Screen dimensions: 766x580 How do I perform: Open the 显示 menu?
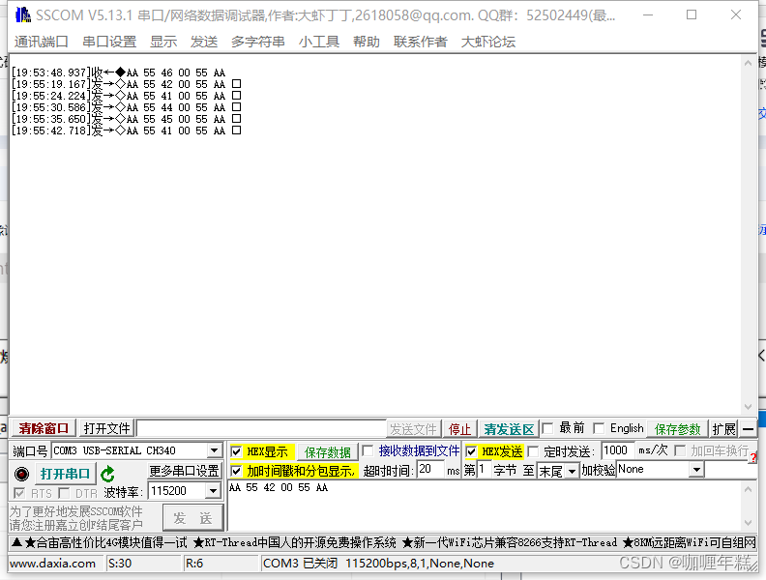(x=163, y=42)
